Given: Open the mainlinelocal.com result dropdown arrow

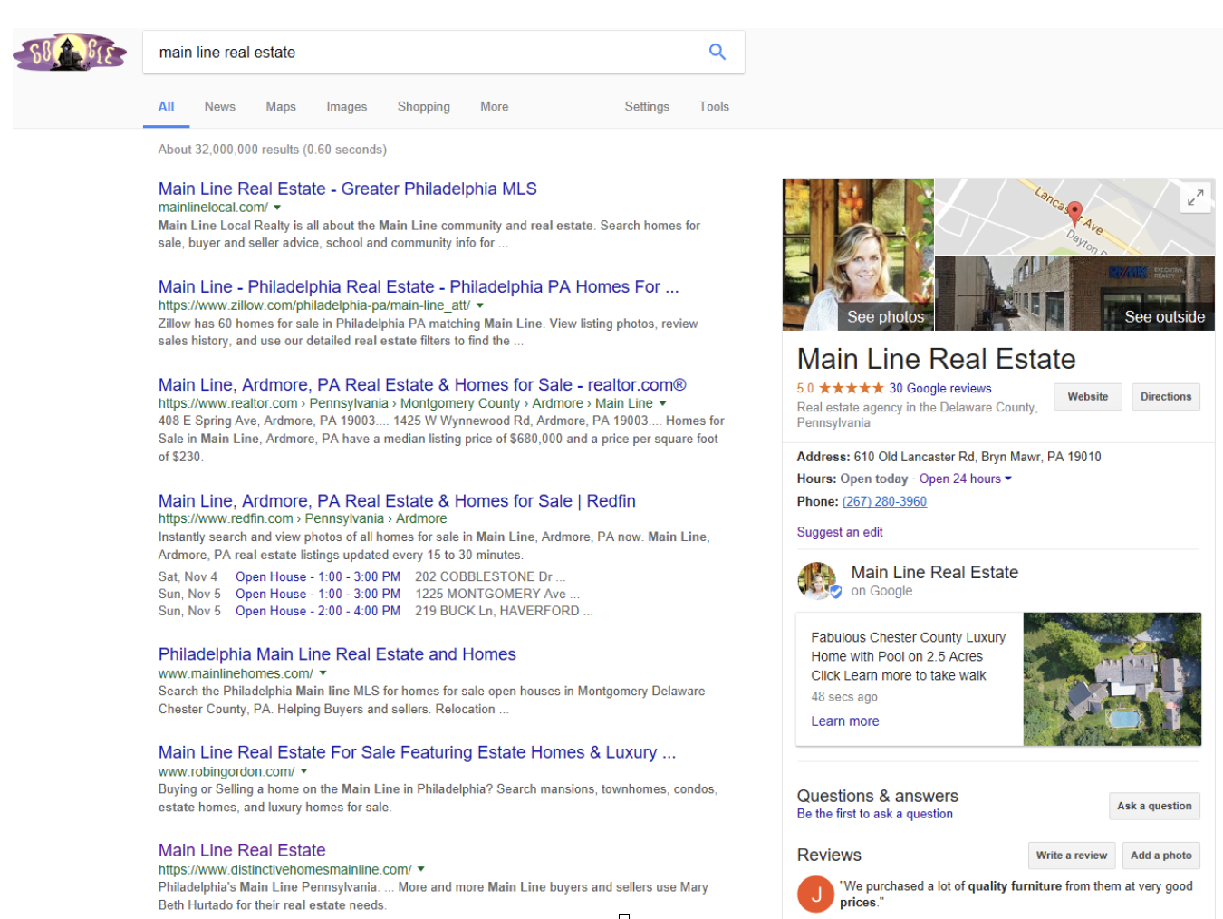Looking at the screenshot, I should (x=277, y=208).
